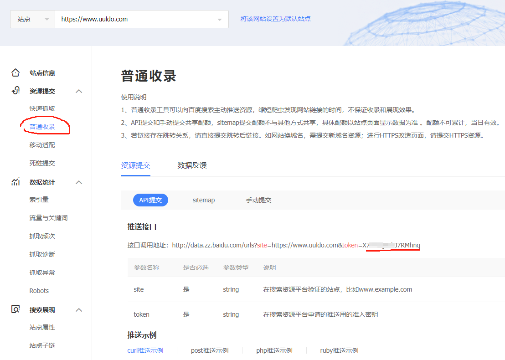The height and width of the screenshot is (360, 505).
Task: Open 抓取频次 in sidebar
Action: click(x=42, y=236)
